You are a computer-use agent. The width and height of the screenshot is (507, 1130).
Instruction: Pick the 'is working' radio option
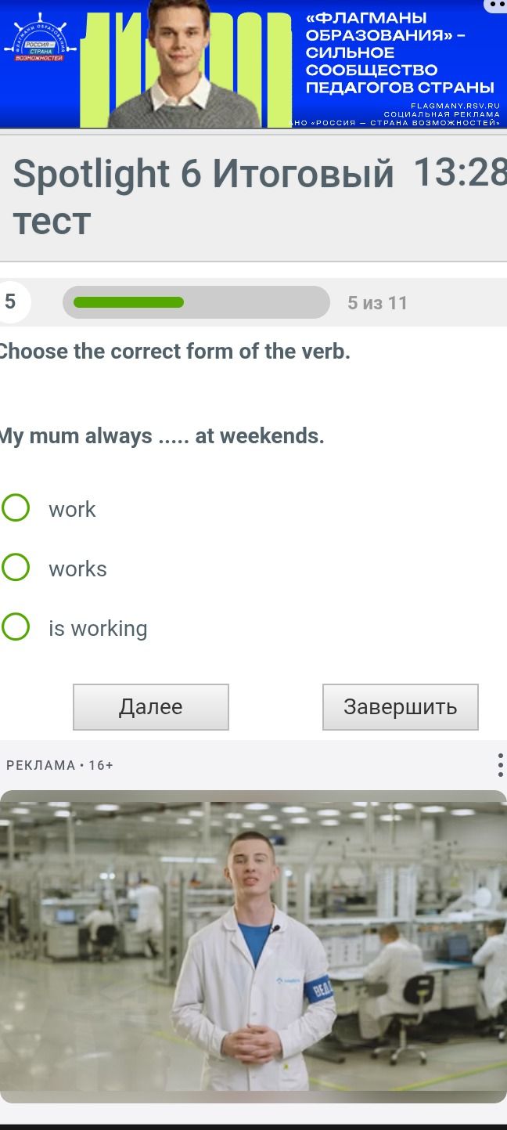16,626
